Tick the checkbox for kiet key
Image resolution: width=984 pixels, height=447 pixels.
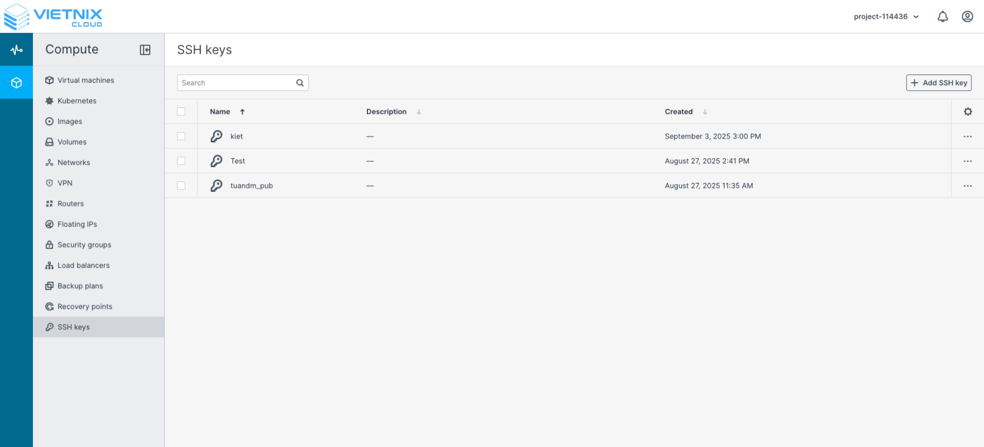click(181, 136)
